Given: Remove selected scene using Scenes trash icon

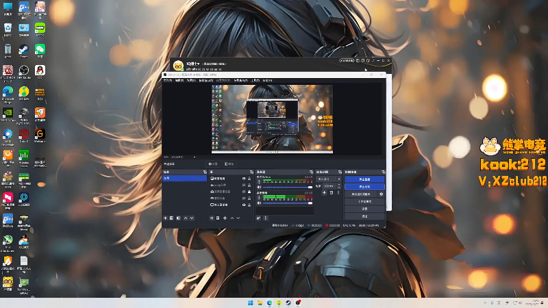Looking at the screenshot, I should (172, 218).
